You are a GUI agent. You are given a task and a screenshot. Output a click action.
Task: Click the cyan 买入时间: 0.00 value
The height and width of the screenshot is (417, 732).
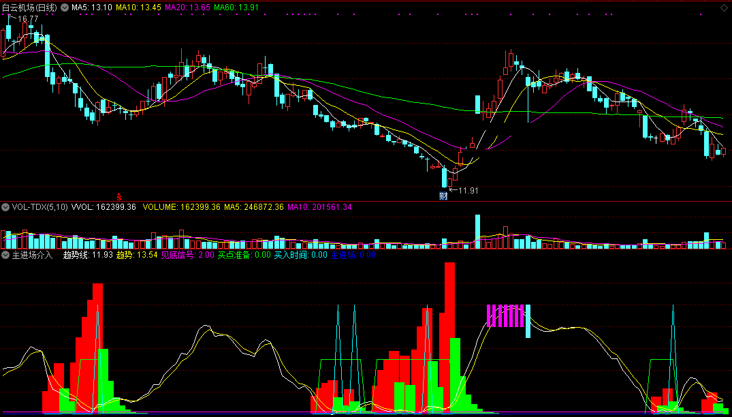[x=301, y=255]
